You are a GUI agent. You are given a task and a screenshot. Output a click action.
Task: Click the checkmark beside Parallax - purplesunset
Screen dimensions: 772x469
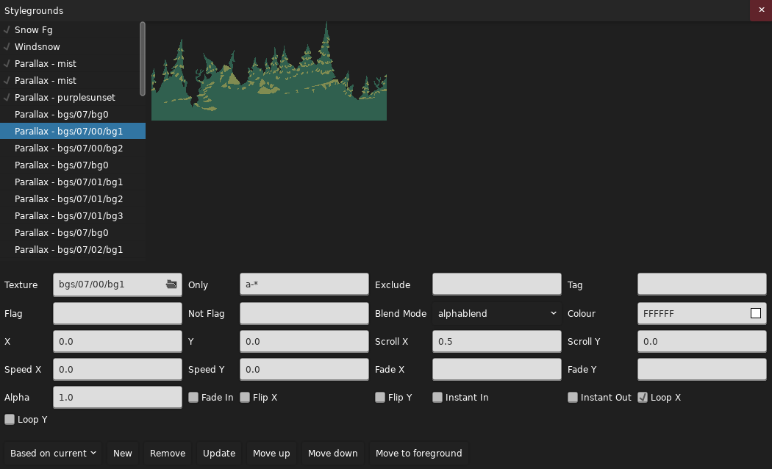[7, 98]
